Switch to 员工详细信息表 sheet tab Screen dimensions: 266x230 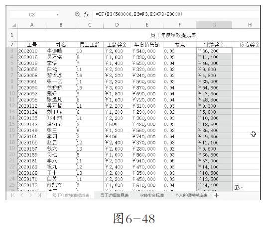click(x=114, y=195)
